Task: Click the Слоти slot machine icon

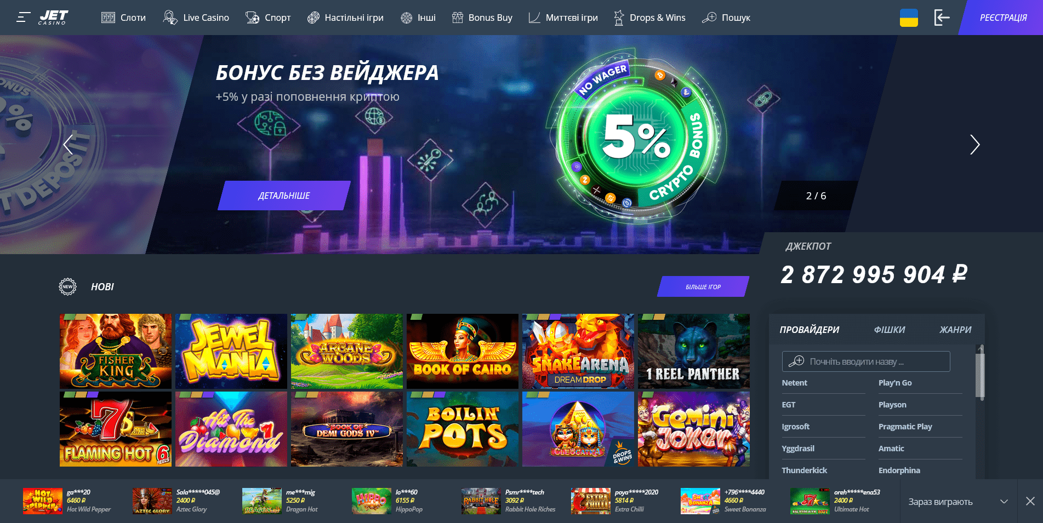Action: coord(108,18)
